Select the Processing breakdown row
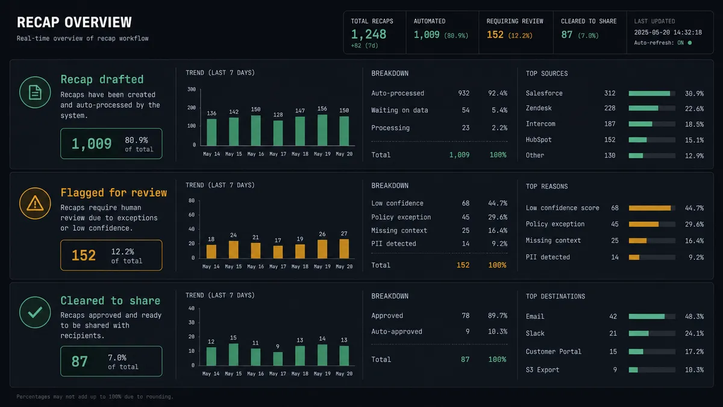This screenshot has width=723, height=407. click(x=439, y=128)
